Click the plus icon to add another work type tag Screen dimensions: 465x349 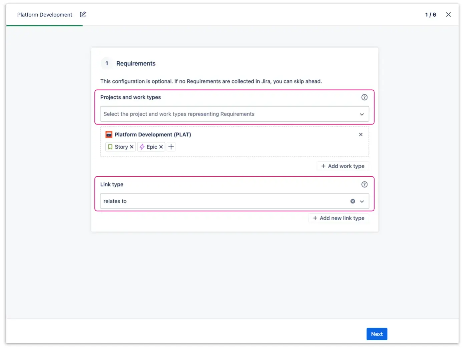click(x=171, y=147)
